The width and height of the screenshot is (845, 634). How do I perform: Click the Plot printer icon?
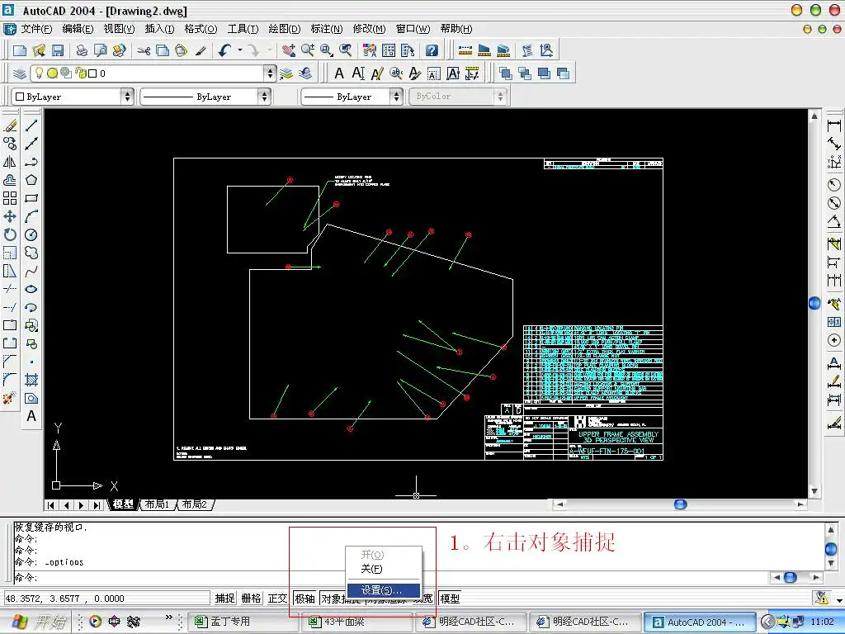click(x=82, y=50)
